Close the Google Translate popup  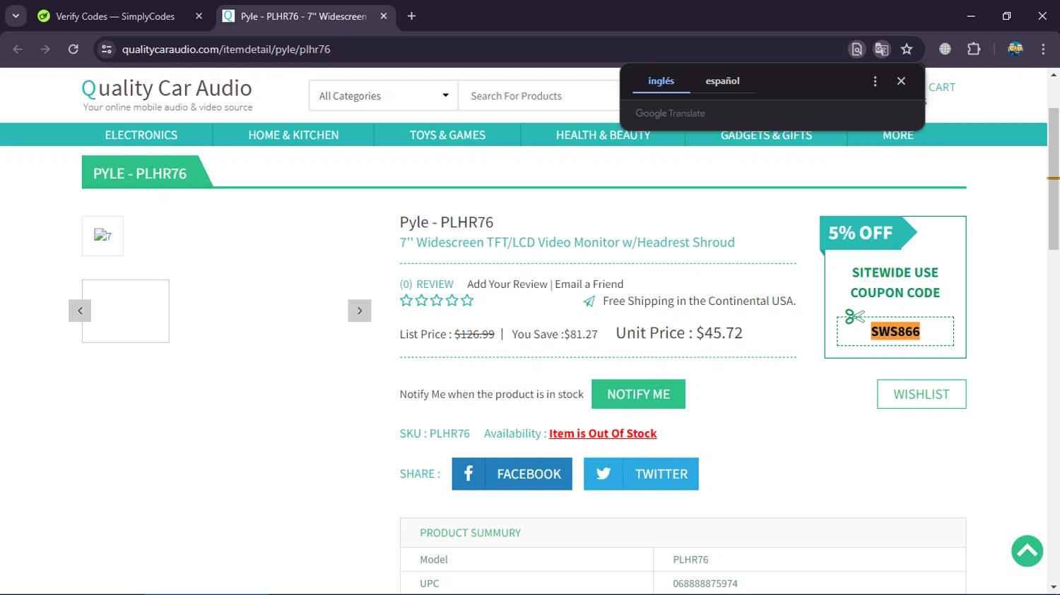901,81
